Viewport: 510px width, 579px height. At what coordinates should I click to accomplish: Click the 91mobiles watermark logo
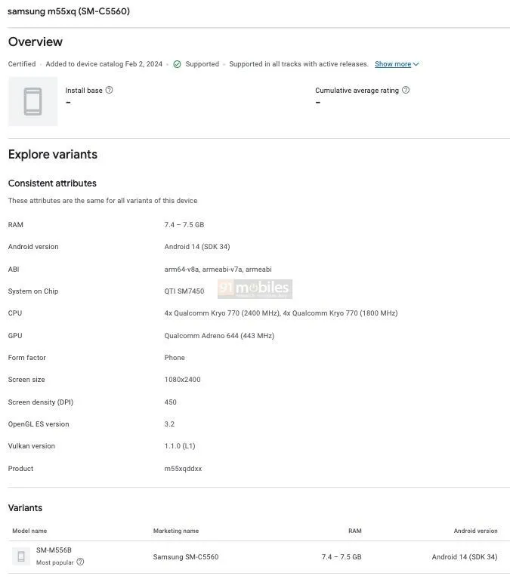(x=255, y=288)
